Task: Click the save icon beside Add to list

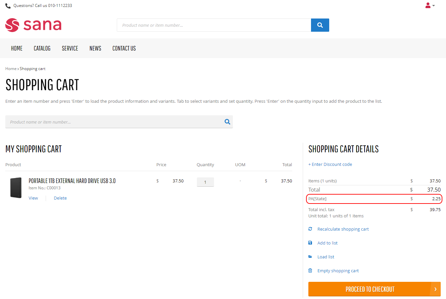Action: [x=310, y=243]
